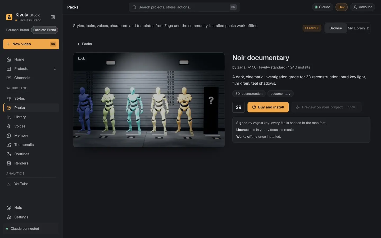Click the Library books icon
This screenshot has height=238, width=381.
(x=9, y=117)
